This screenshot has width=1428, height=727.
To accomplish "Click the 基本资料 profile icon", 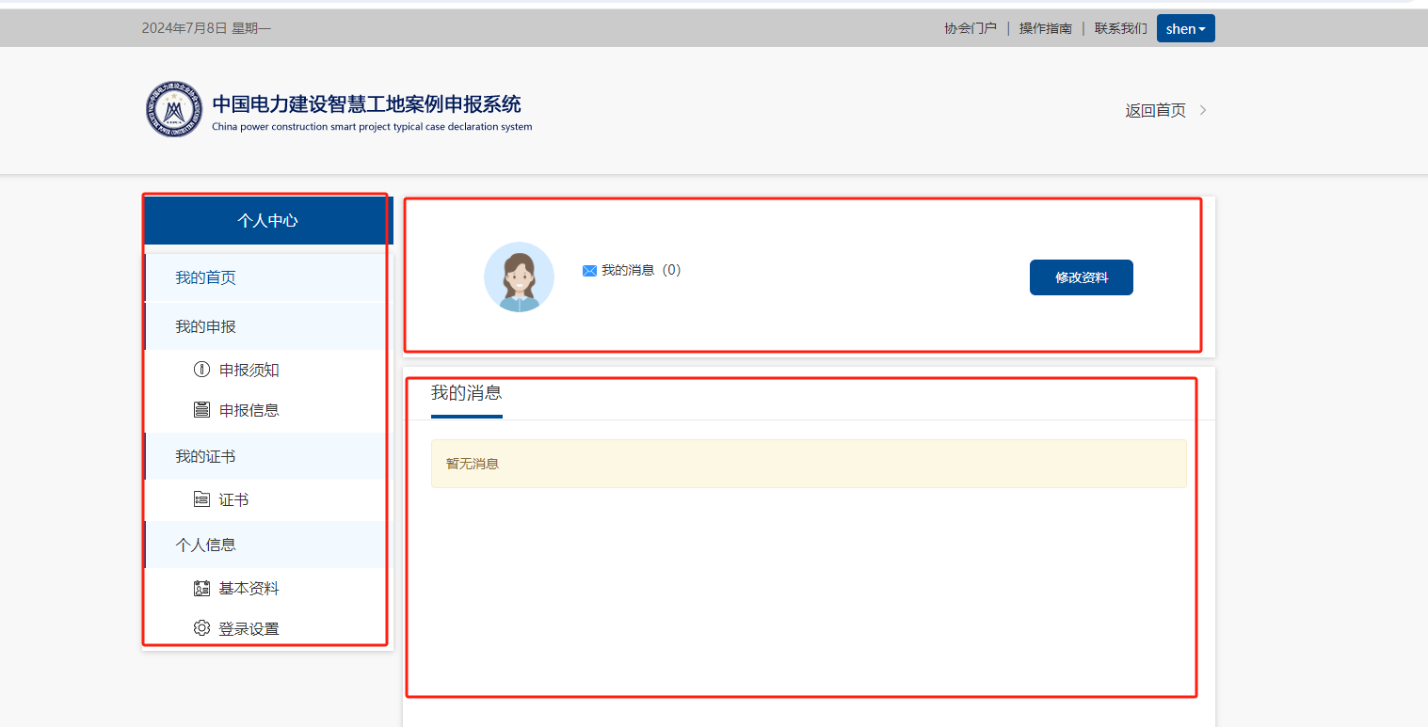I will (x=201, y=588).
